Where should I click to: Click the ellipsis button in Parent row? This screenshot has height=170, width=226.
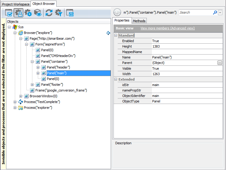[220, 63]
